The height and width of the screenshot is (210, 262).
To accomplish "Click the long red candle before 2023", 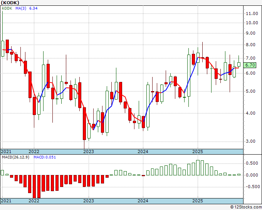I will click(84, 123).
